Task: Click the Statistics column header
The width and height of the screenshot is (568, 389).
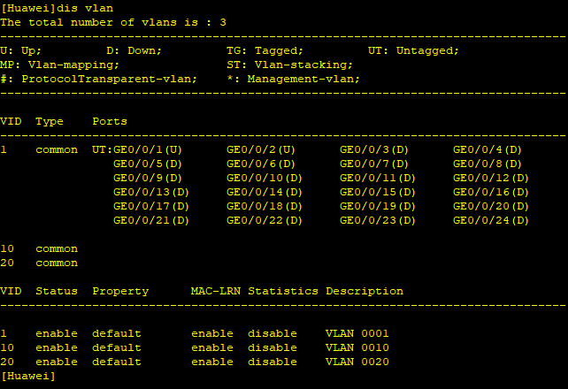Action: tap(283, 291)
